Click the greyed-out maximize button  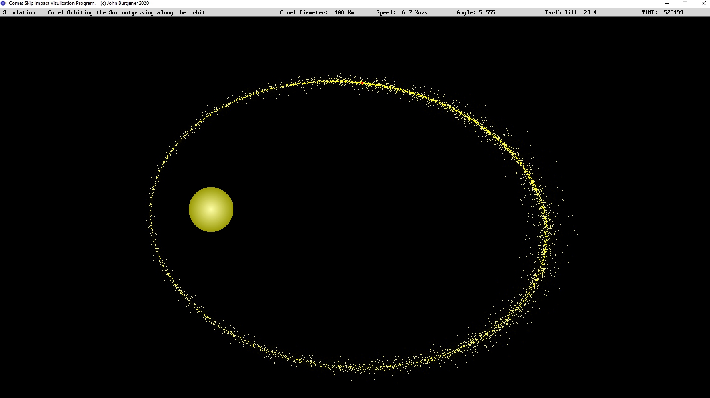[685, 3]
